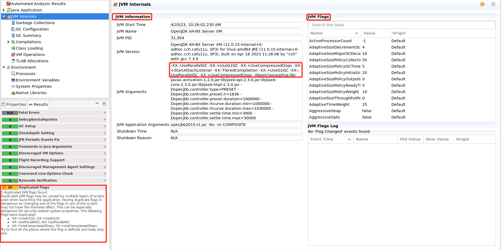Click the JVM Flags search field
This screenshot has height=250, width=501.
click(401, 25)
